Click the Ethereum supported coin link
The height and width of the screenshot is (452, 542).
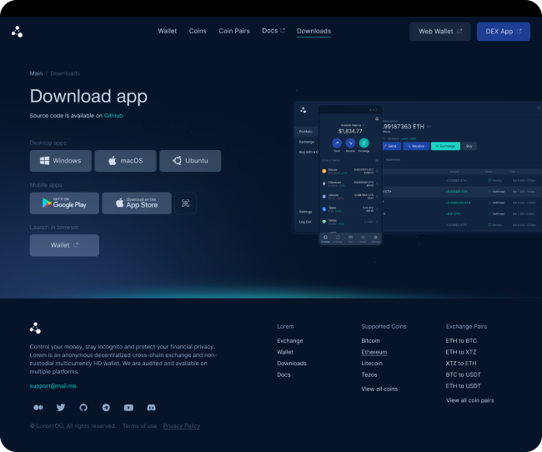(x=374, y=352)
